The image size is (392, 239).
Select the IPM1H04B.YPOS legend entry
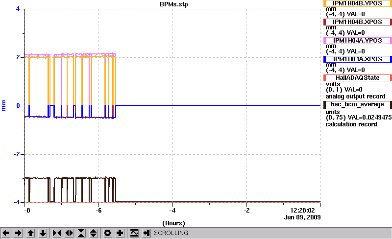click(358, 3)
